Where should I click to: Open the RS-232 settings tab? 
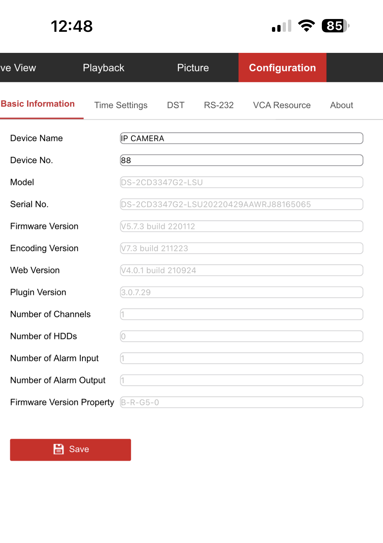[x=219, y=105]
